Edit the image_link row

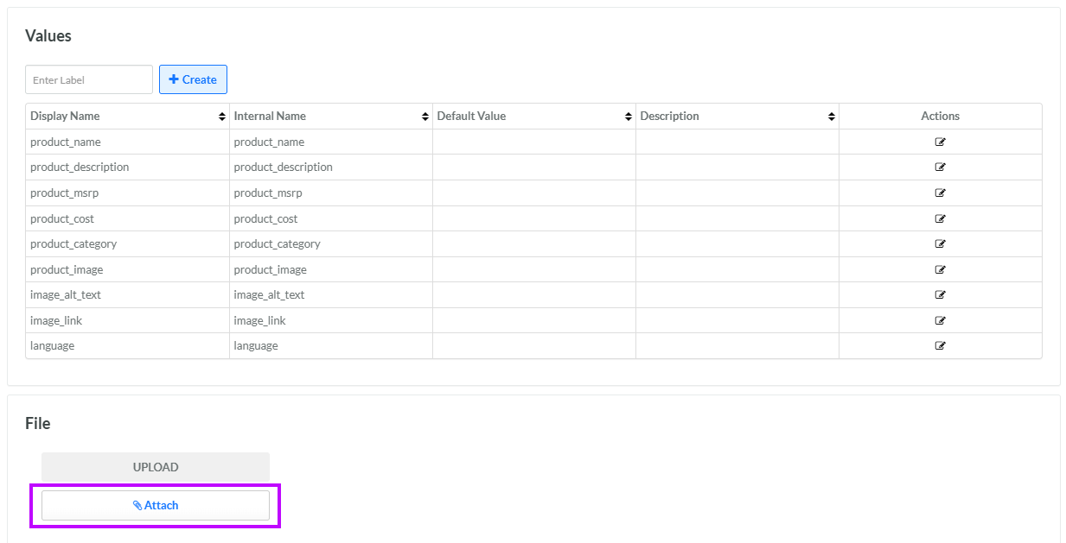(x=940, y=320)
